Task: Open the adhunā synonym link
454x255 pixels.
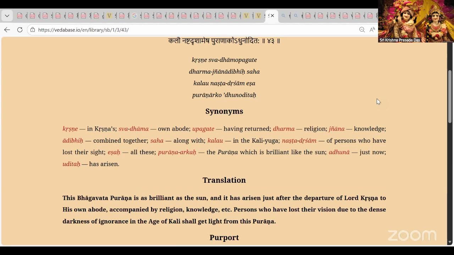Action: pyautogui.click(x=339, y=152)
